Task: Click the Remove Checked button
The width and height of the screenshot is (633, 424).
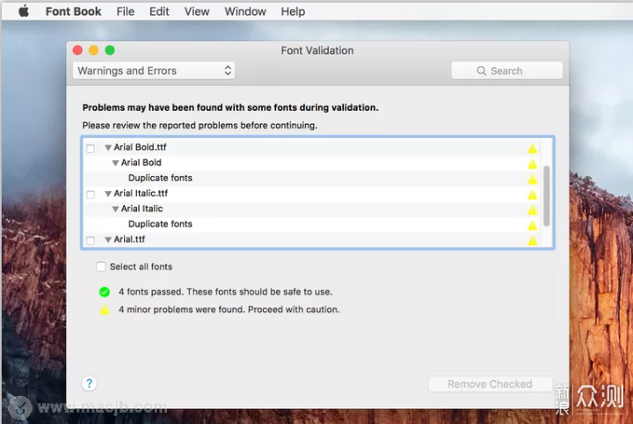Action: click(490, 384)
